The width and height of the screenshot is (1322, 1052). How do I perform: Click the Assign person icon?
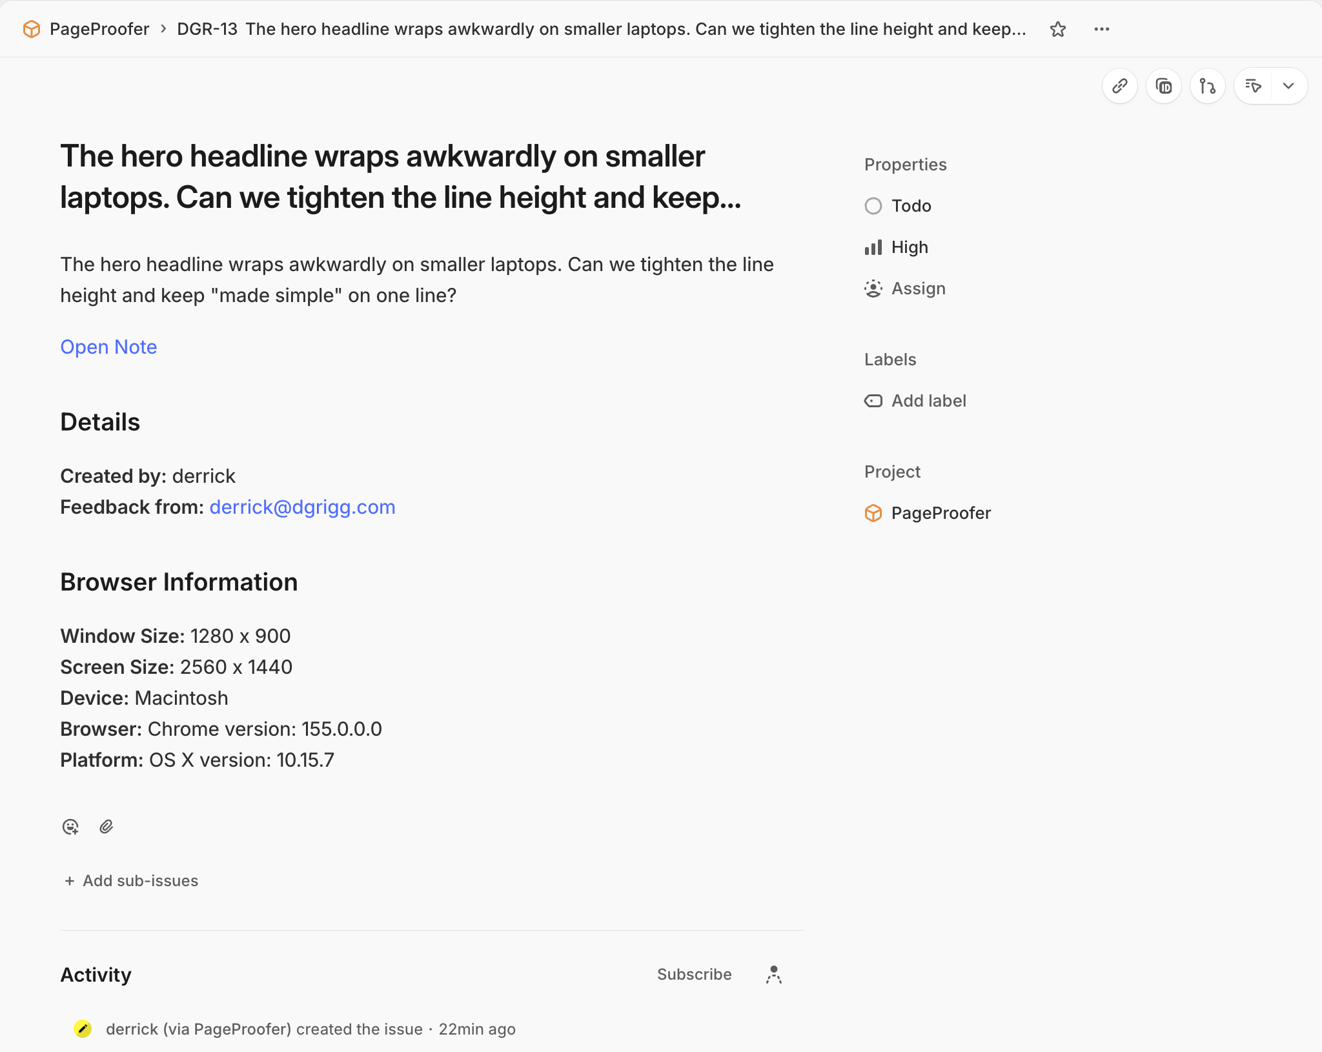click(873, 288)
